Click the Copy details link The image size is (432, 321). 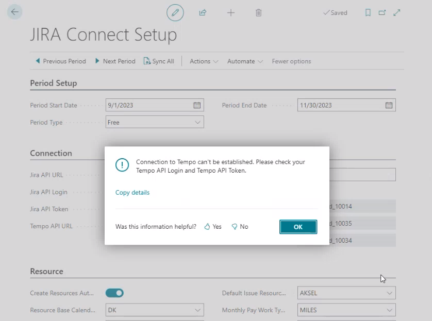pyautogui.click(x=132, y=192)
